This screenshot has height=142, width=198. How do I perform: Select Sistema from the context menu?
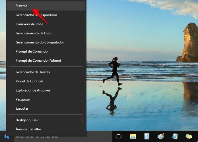(x=46, y=6)
